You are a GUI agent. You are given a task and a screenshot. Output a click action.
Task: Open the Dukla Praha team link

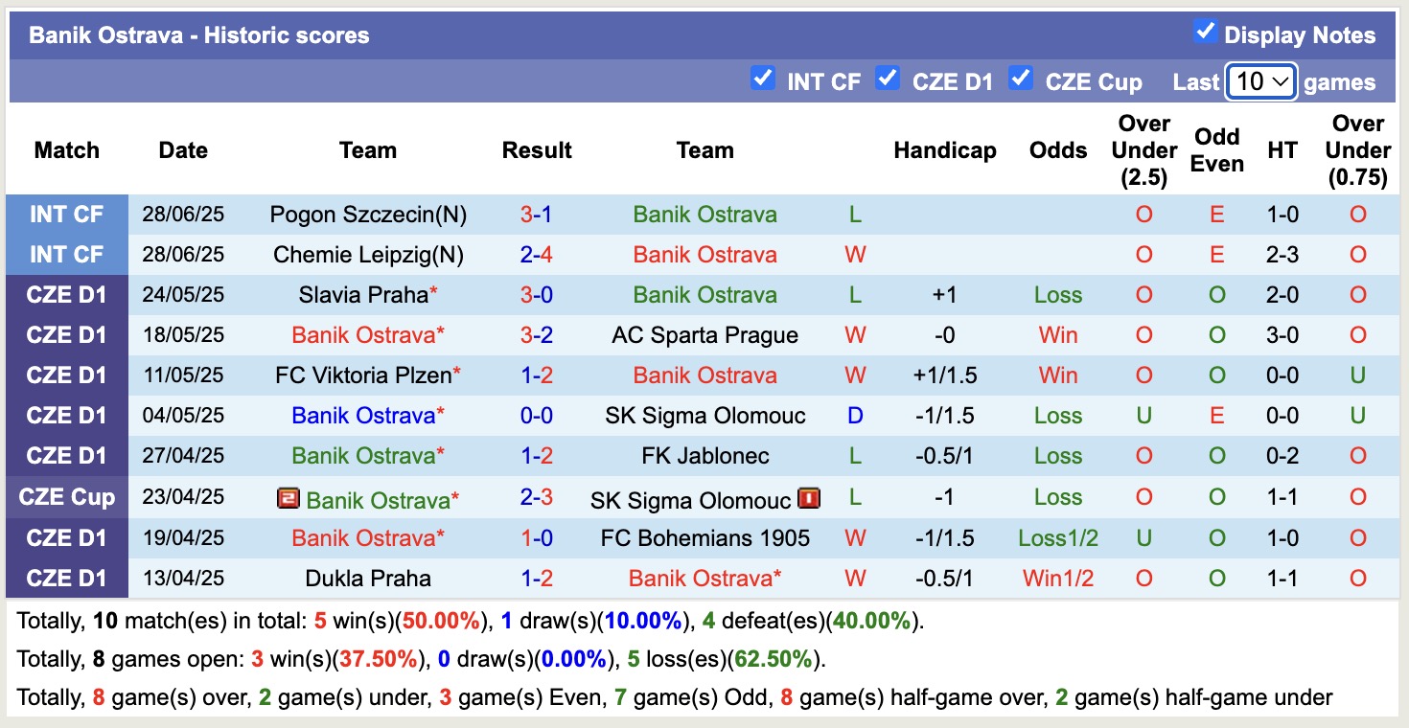pyautogui.click(x=368, y=578)
